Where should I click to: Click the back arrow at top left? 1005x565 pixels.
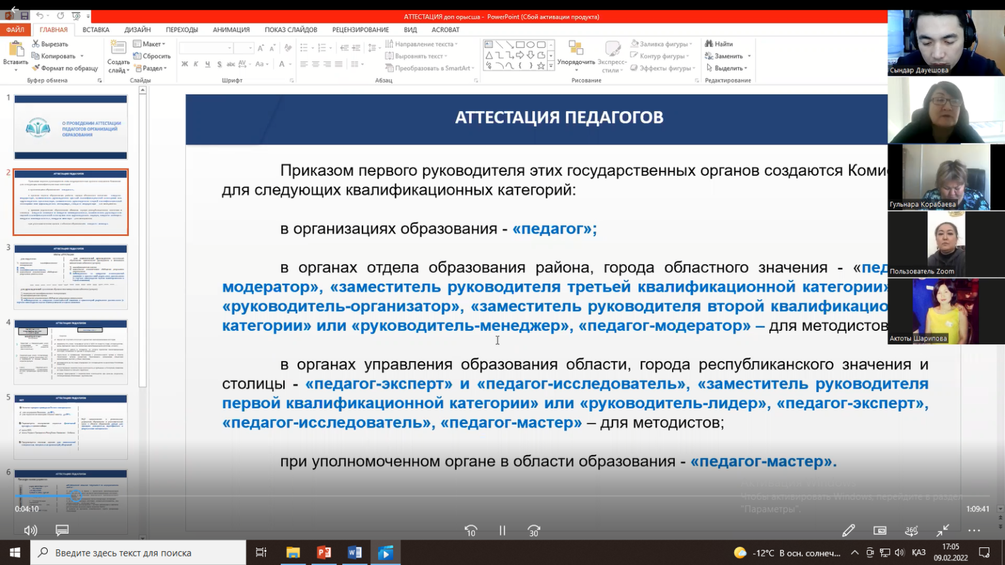(x=14, y=9)
